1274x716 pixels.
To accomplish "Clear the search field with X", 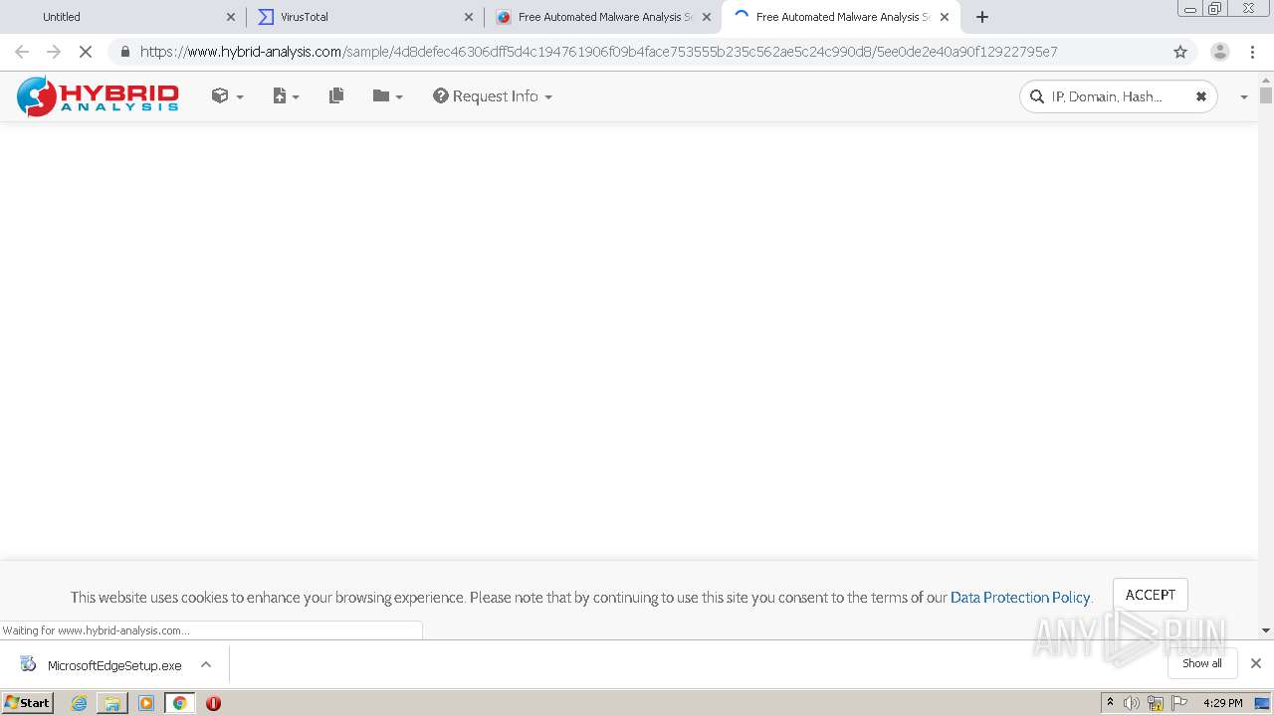I will pyautogui.click(x=1200, y=96).
